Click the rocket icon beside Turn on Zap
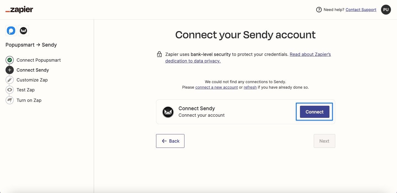 click(x=9, y=100)
